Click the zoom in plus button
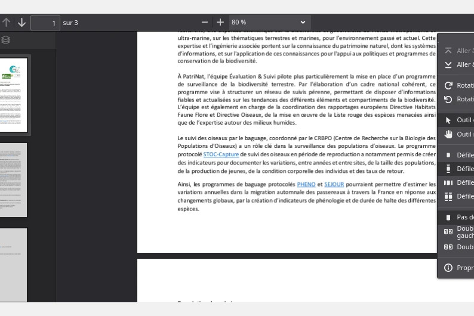The height and width of the screenshot is (316, 474). pyautogui.click(x=220, y=22)
